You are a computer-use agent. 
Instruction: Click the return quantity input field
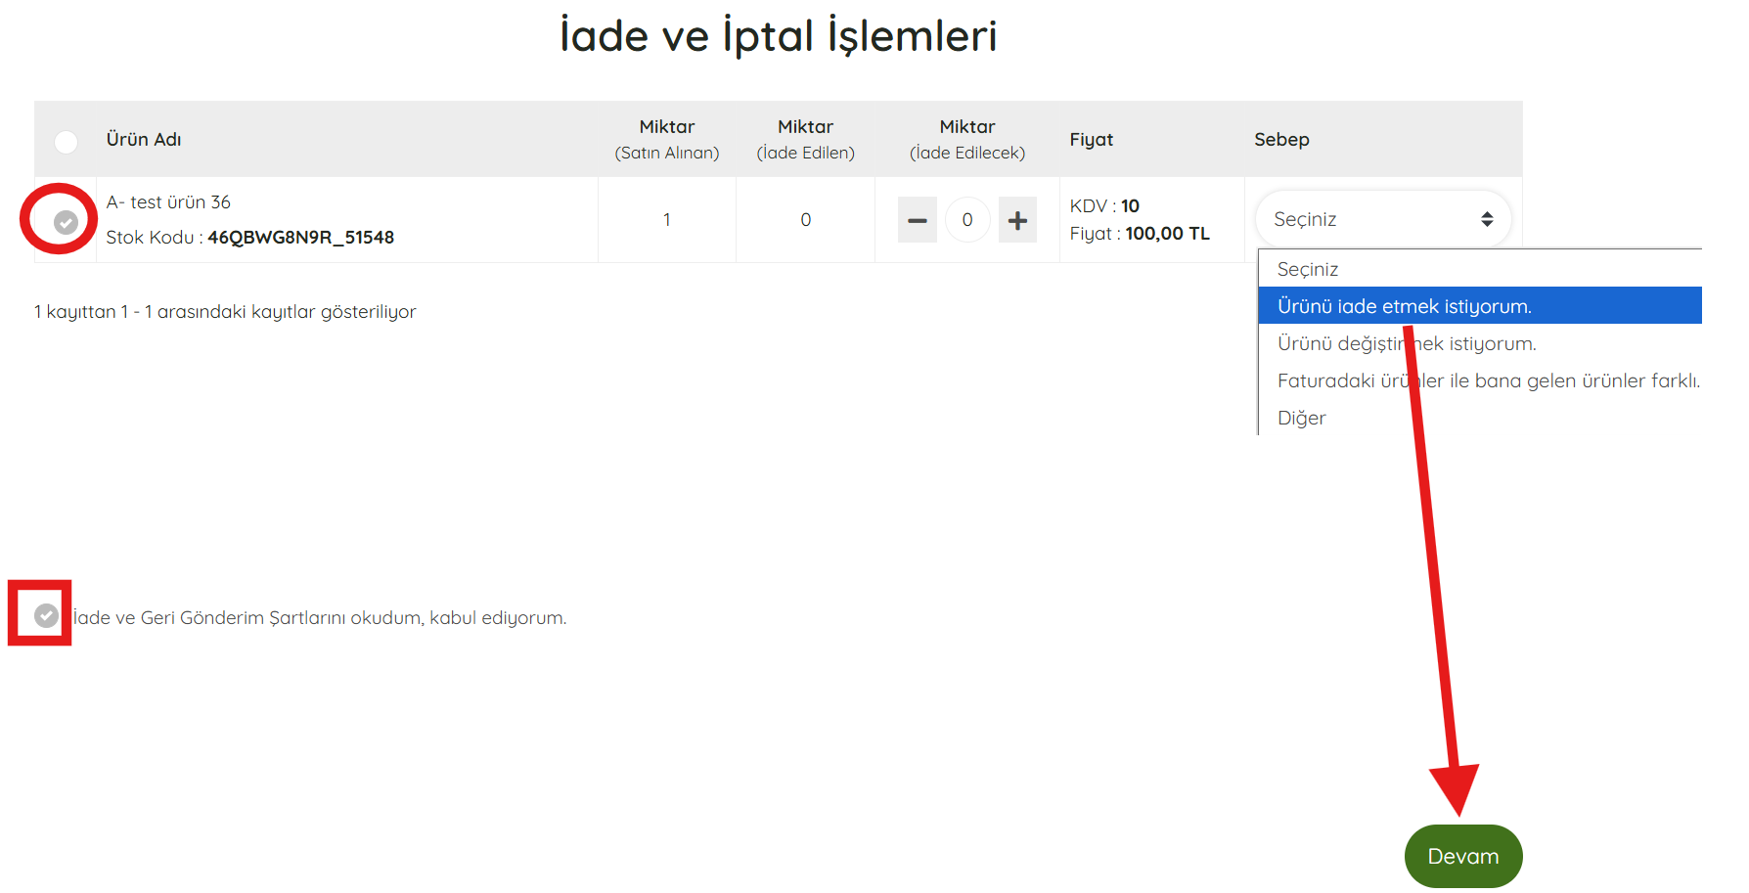click(966, 220)
